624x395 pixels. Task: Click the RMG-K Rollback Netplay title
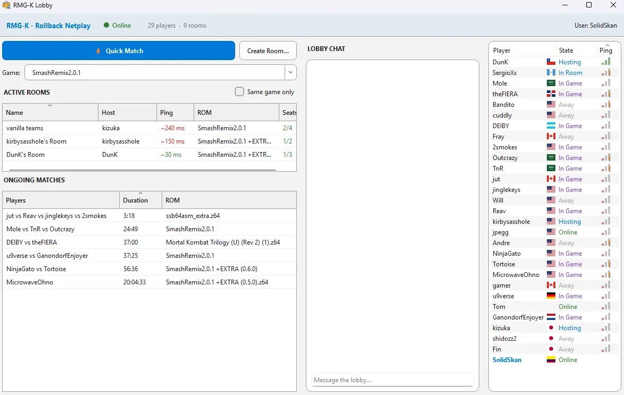point(48,26)
